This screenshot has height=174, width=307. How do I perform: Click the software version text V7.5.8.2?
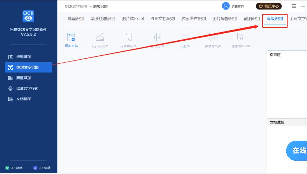[x=28, y=34]
